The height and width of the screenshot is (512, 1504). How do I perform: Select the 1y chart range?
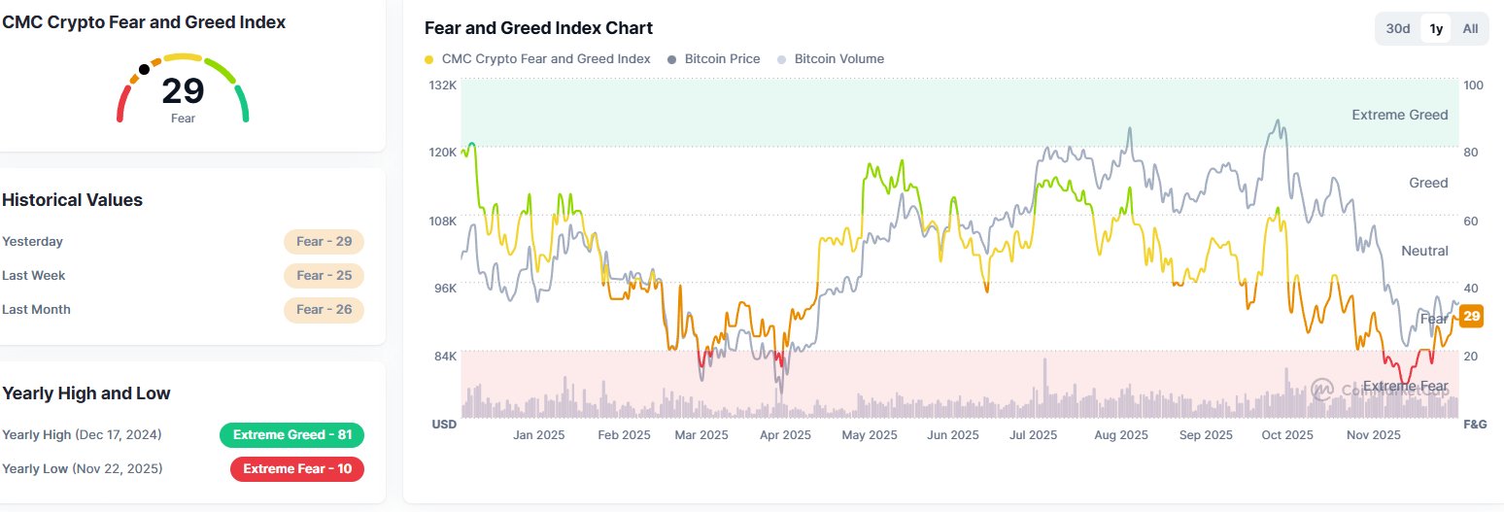(1435, 28)
